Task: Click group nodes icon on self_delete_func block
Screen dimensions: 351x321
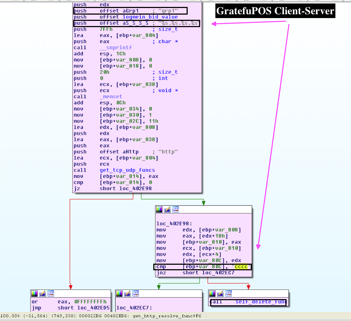Action: (229, 294)
